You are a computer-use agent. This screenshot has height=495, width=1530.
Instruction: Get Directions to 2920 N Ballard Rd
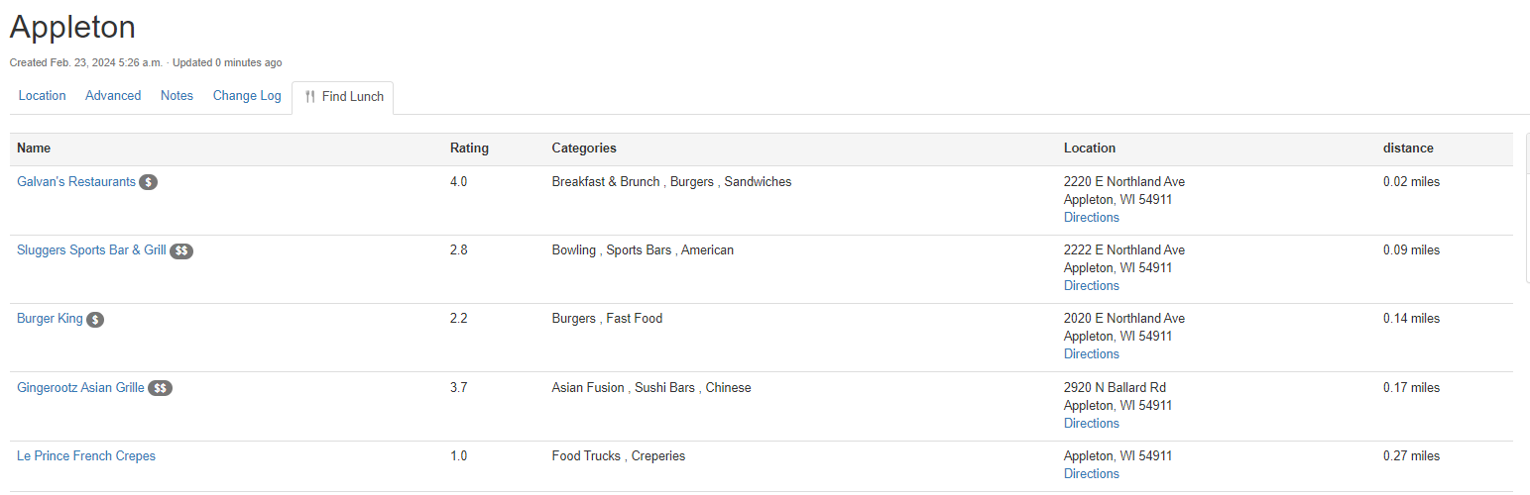point(1092,424)
